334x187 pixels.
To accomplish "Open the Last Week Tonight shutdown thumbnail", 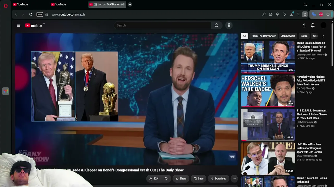I will point(268,124).
